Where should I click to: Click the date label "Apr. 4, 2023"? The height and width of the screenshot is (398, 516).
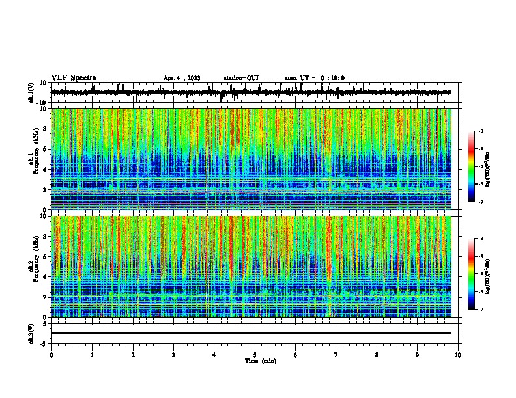click(182, 78)
